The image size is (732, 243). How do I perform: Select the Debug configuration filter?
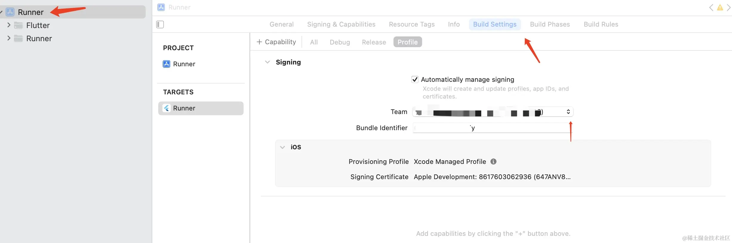pos(340,42)
